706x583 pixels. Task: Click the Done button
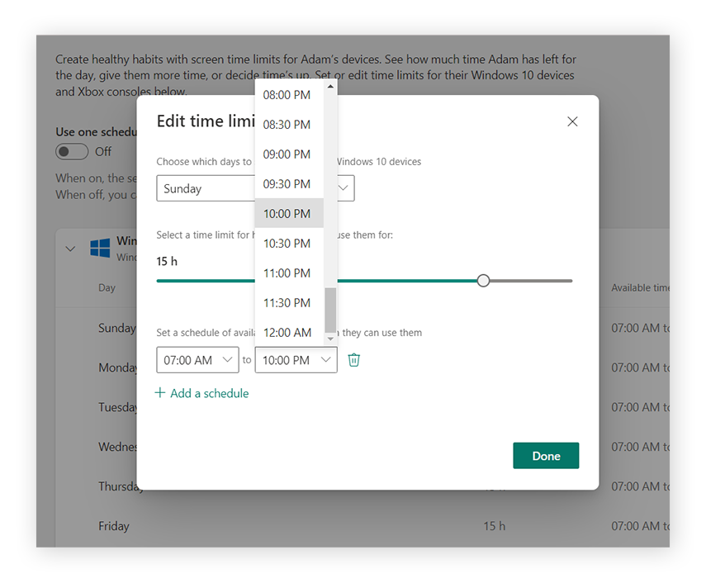pos(546,455)
